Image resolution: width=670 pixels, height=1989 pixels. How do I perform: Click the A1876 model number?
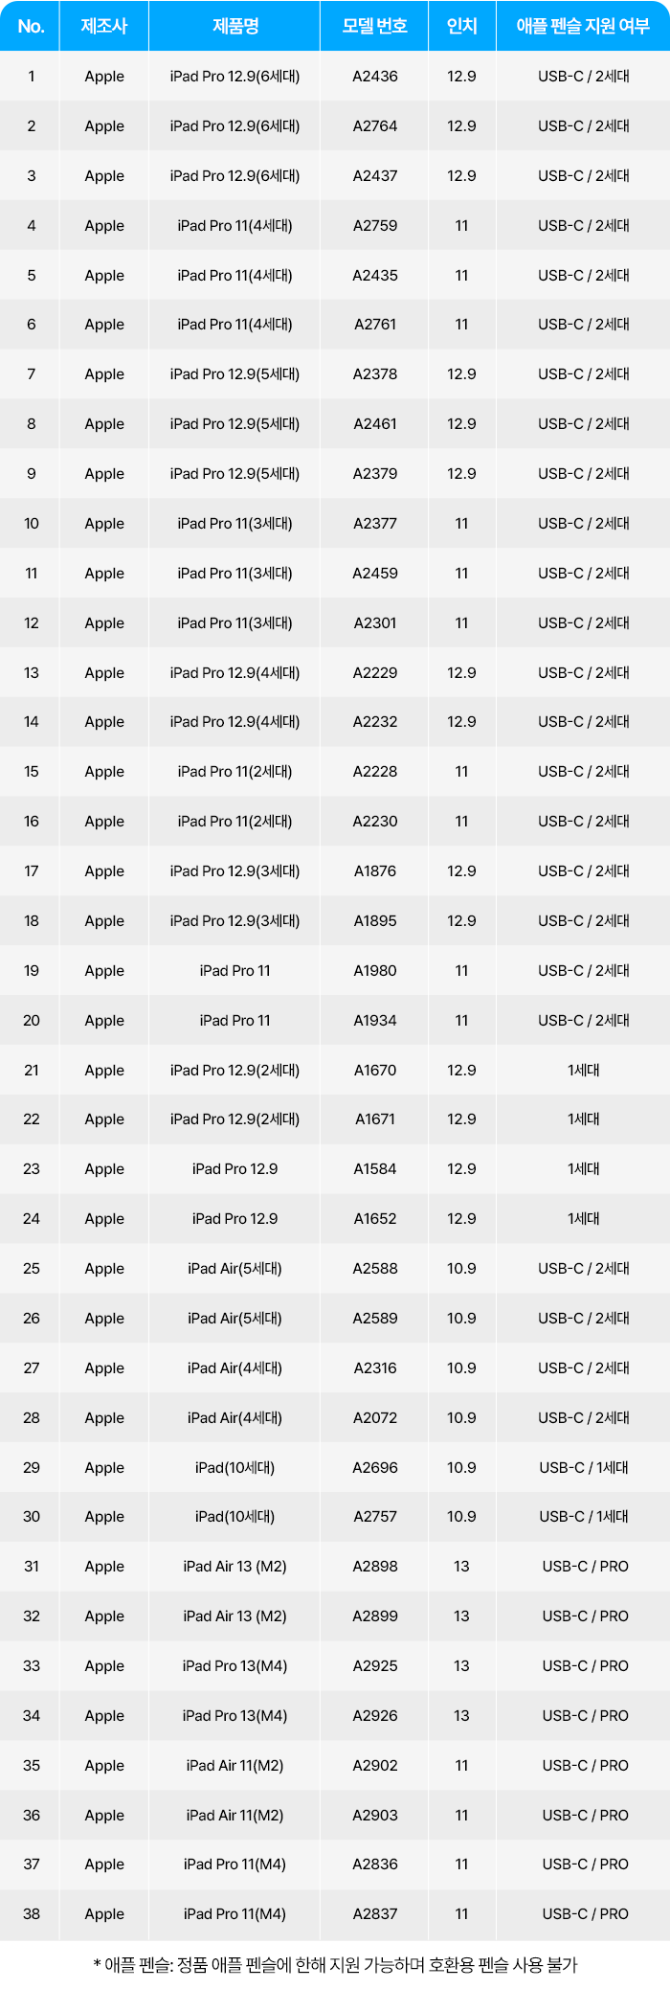click(375, 871)
